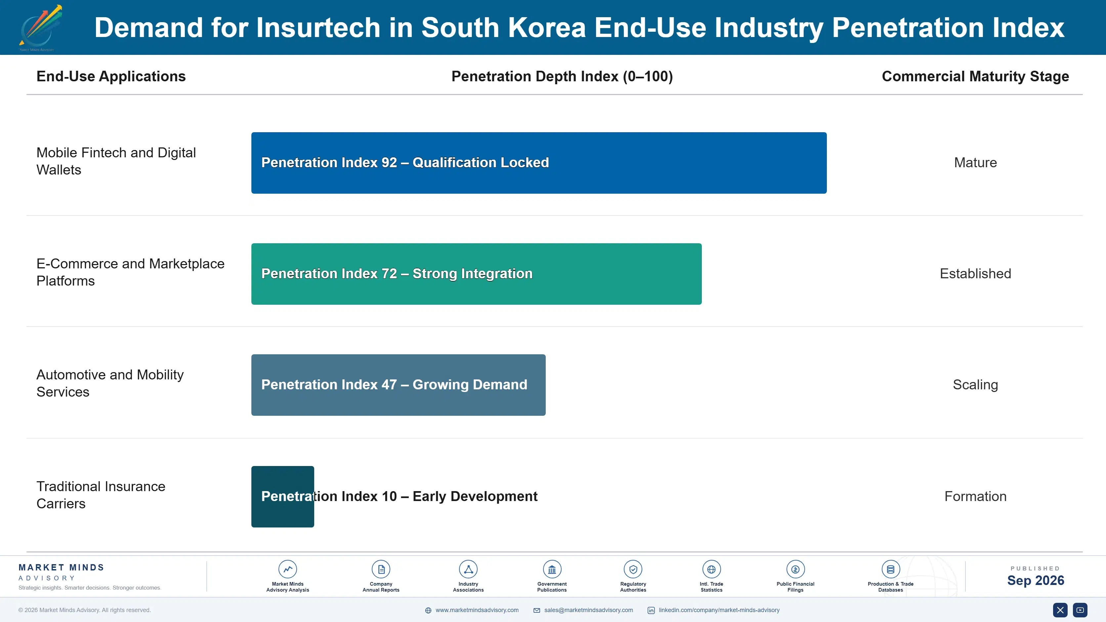This screenshot has width=1106, height=622.
Task: Select 'Traditional Insurance Carriers' row label
Action: point(101,495)
